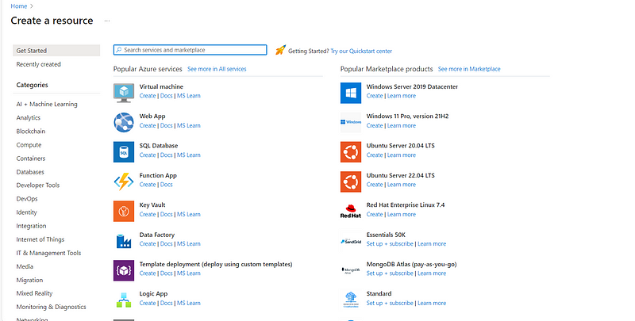Select the Blockchain category
The height and width of the screenshot is (321, 635).
click(31, 132)
